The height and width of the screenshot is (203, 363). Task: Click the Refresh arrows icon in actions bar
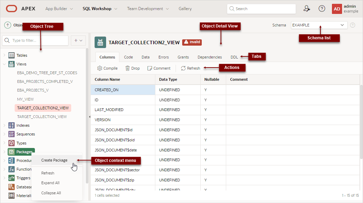pyautogui.click(x=183, y=68)
